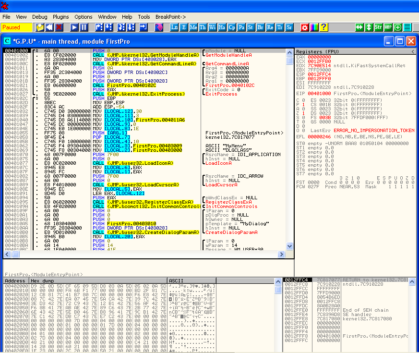Viewport: 419px width, 353px height.
Task: Open Source window via Sr icon
Action: point(289,27)
